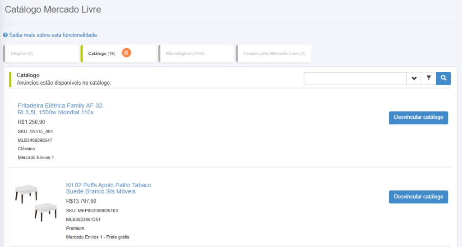Click 'Mercado Envios 1 - Frete grátis' text
The image size is (462, 247).
(97, 237)
